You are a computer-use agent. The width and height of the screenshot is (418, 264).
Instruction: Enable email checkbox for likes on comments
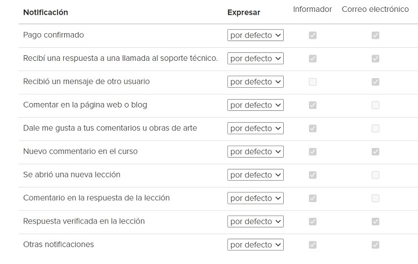[x=375, y=128]
